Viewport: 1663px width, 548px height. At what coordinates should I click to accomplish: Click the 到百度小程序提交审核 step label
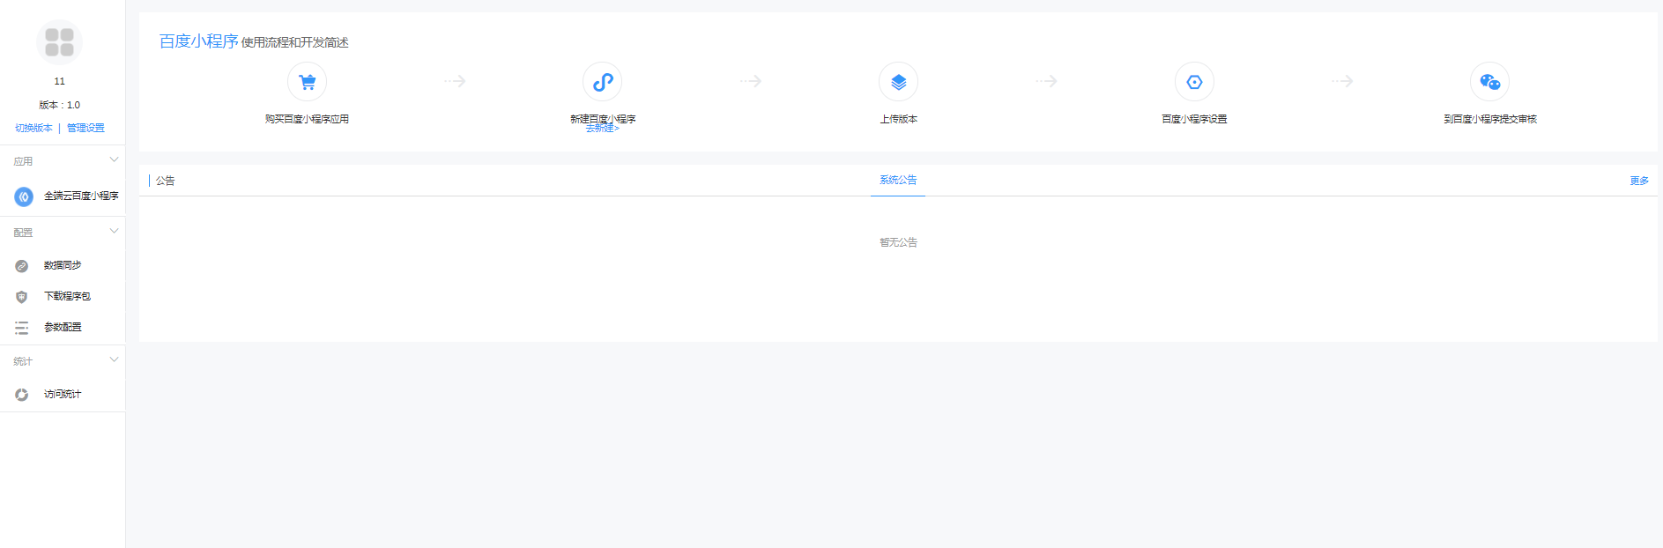1489,119
